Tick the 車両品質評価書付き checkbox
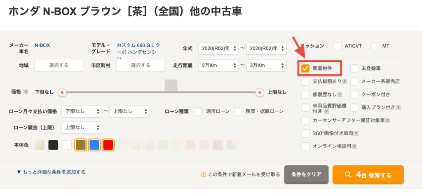The image size is (422, 195). pos(305,108)
